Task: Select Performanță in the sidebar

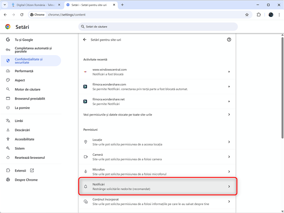Action: [24, 71]
